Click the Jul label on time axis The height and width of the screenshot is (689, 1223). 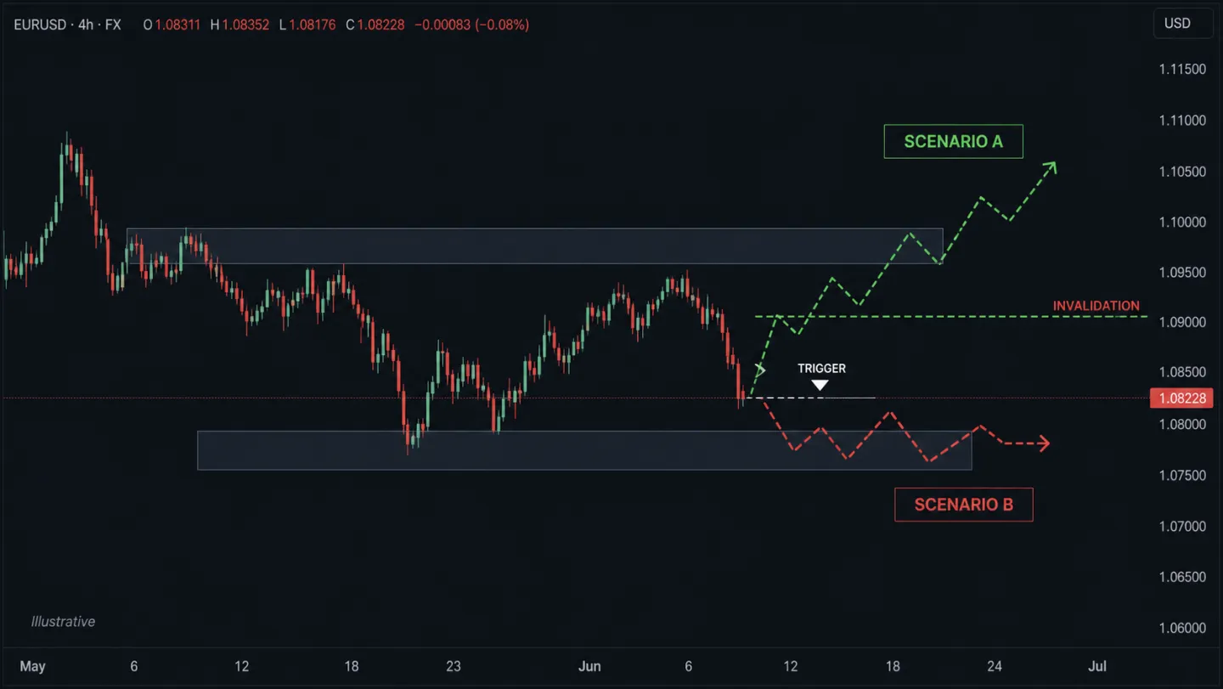point(1097,666)
